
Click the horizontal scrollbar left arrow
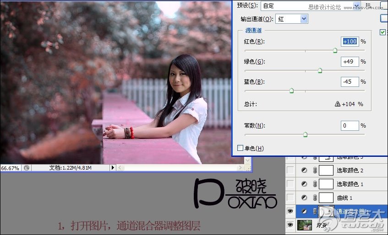click(120, 168)
